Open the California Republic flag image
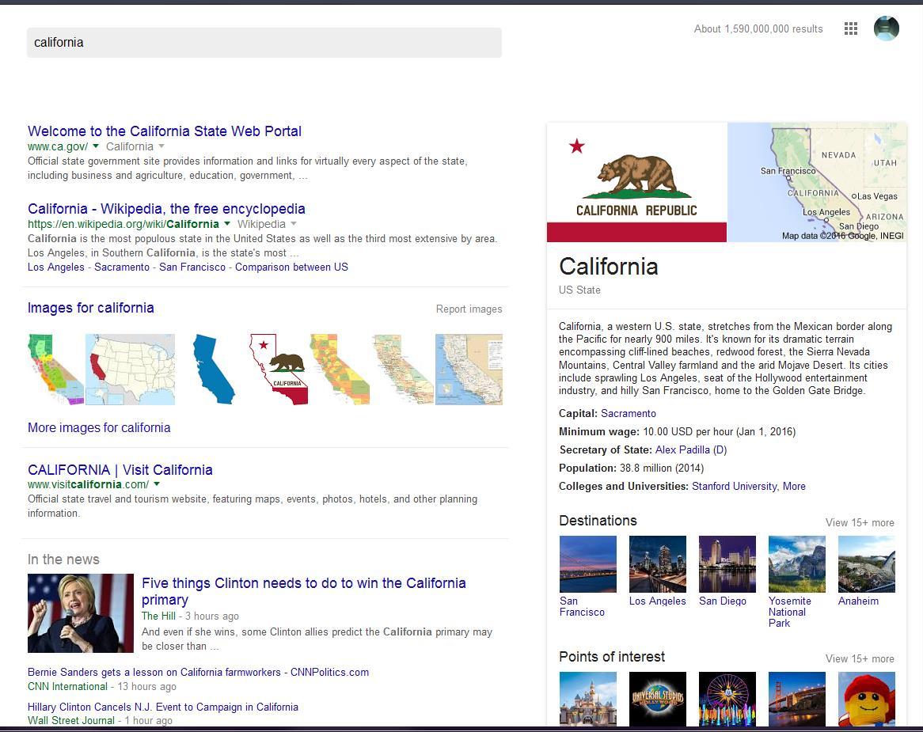 (637, 183)
